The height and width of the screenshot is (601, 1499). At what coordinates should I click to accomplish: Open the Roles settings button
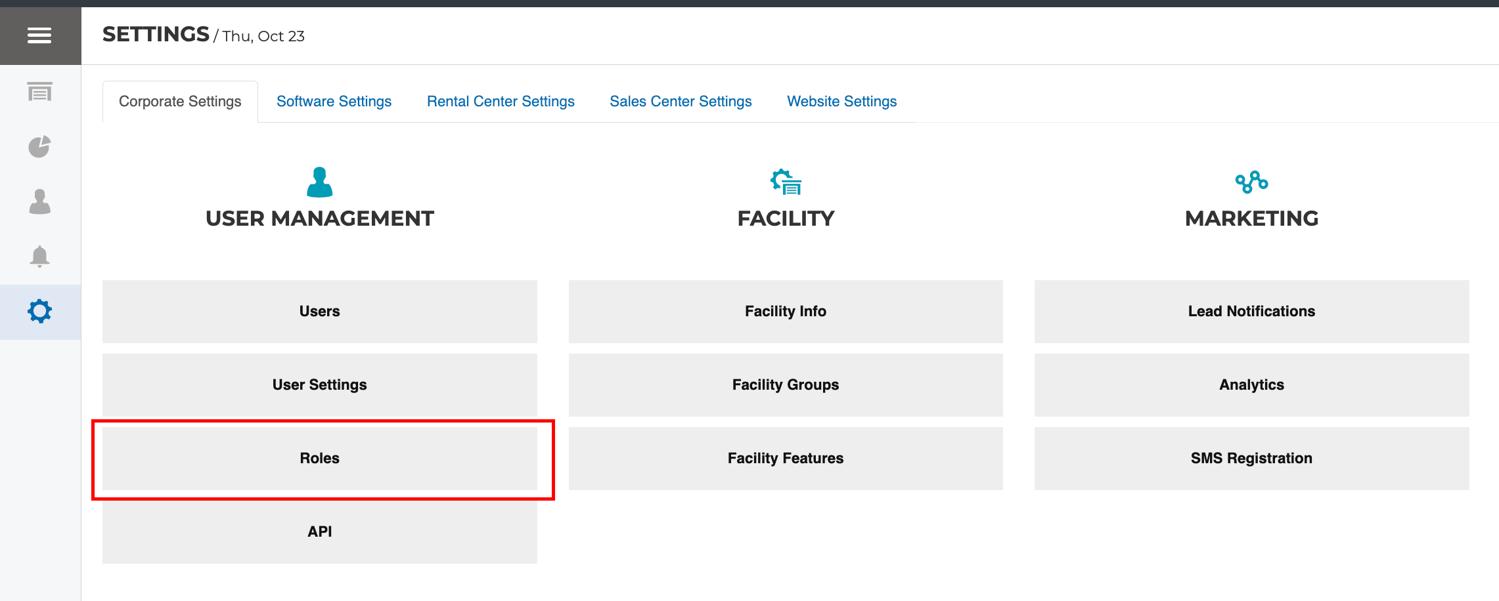point(319,459)
